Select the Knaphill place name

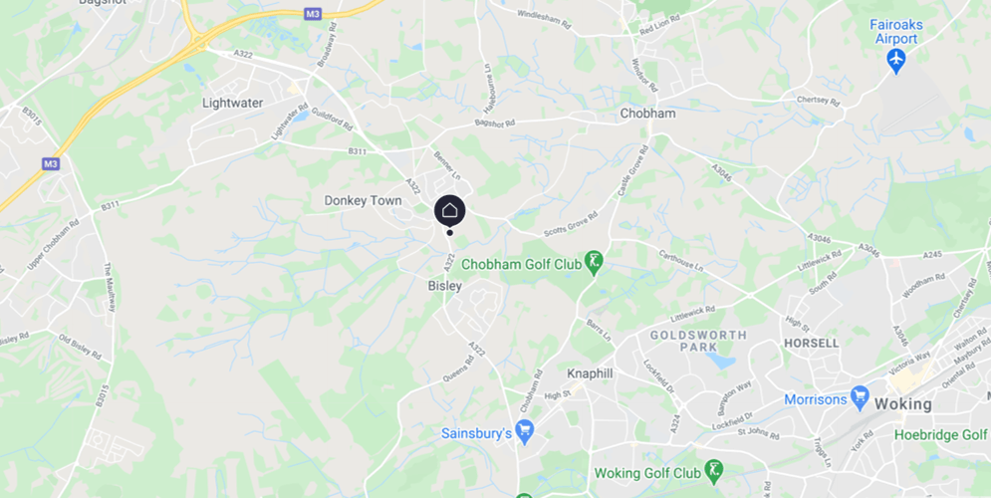click(590, 373)
